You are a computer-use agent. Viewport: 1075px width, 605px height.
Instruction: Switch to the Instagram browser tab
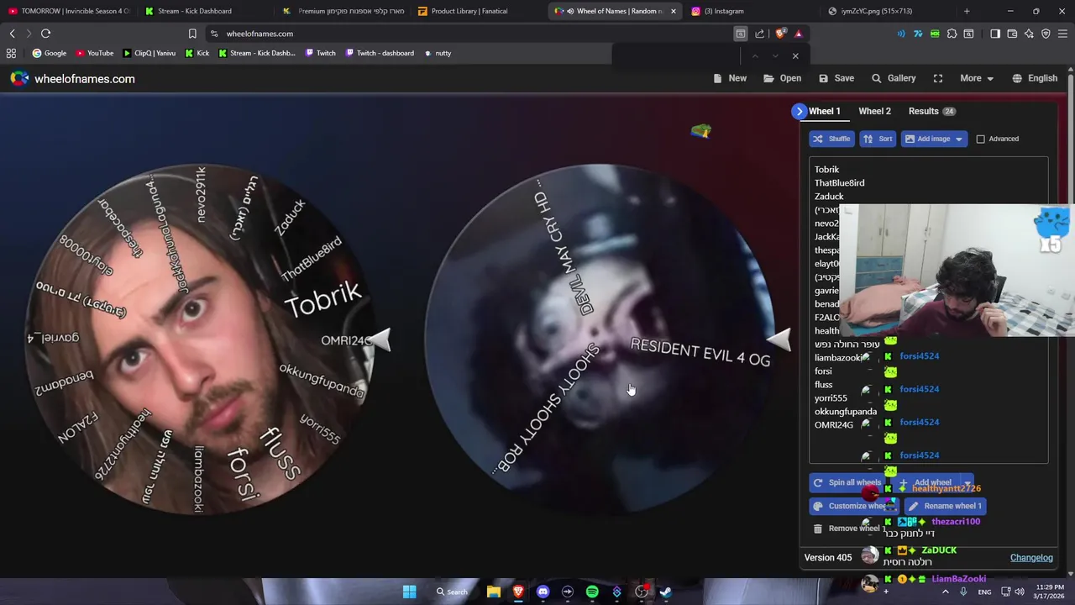747,11
